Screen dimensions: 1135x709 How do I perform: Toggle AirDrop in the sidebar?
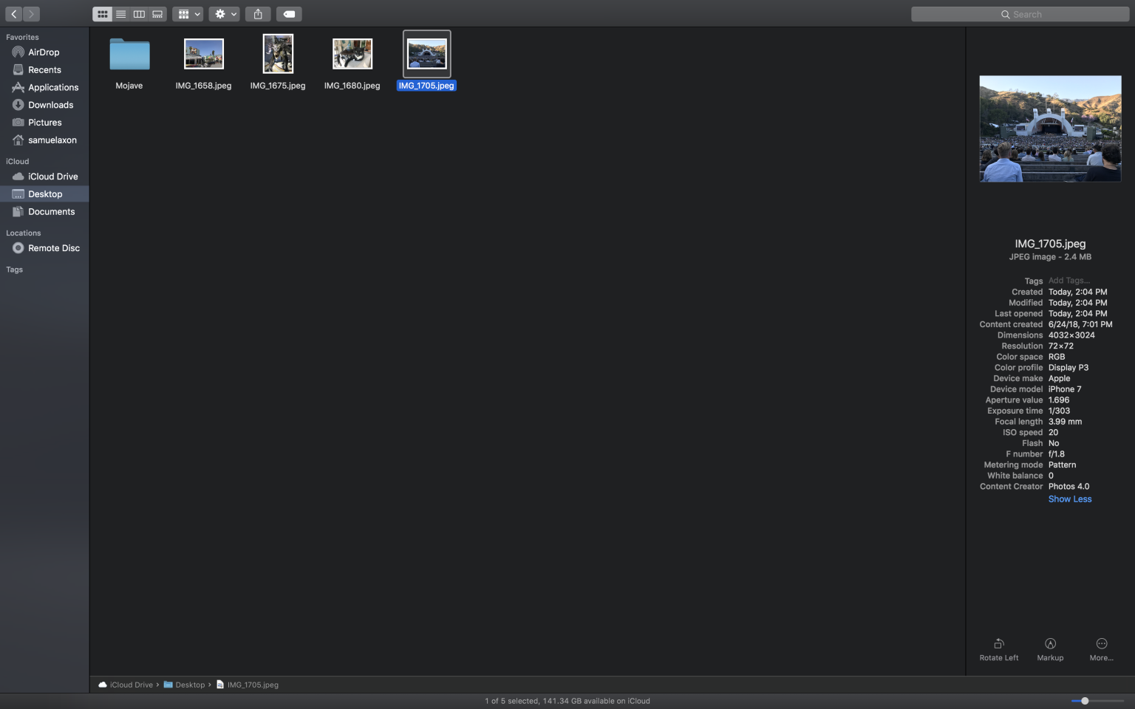(x=44, y=52)
